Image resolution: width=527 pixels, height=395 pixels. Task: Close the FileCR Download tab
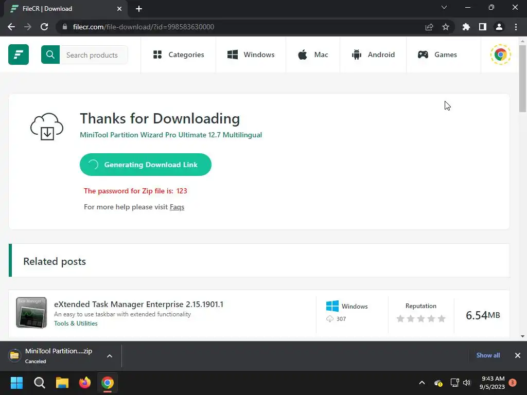pos(119,9)
